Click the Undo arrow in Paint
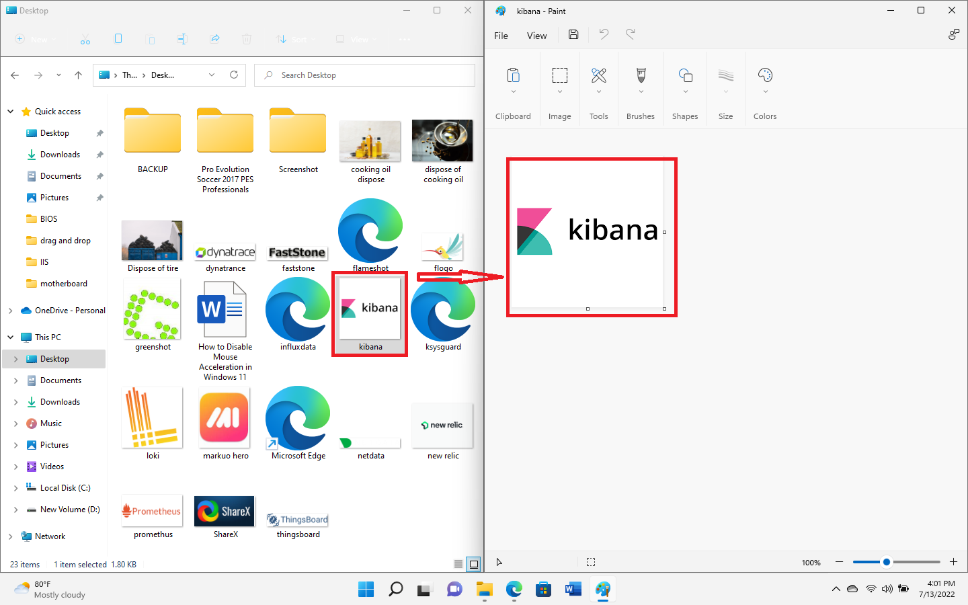968x605 pixels. [x=604, y=34]
